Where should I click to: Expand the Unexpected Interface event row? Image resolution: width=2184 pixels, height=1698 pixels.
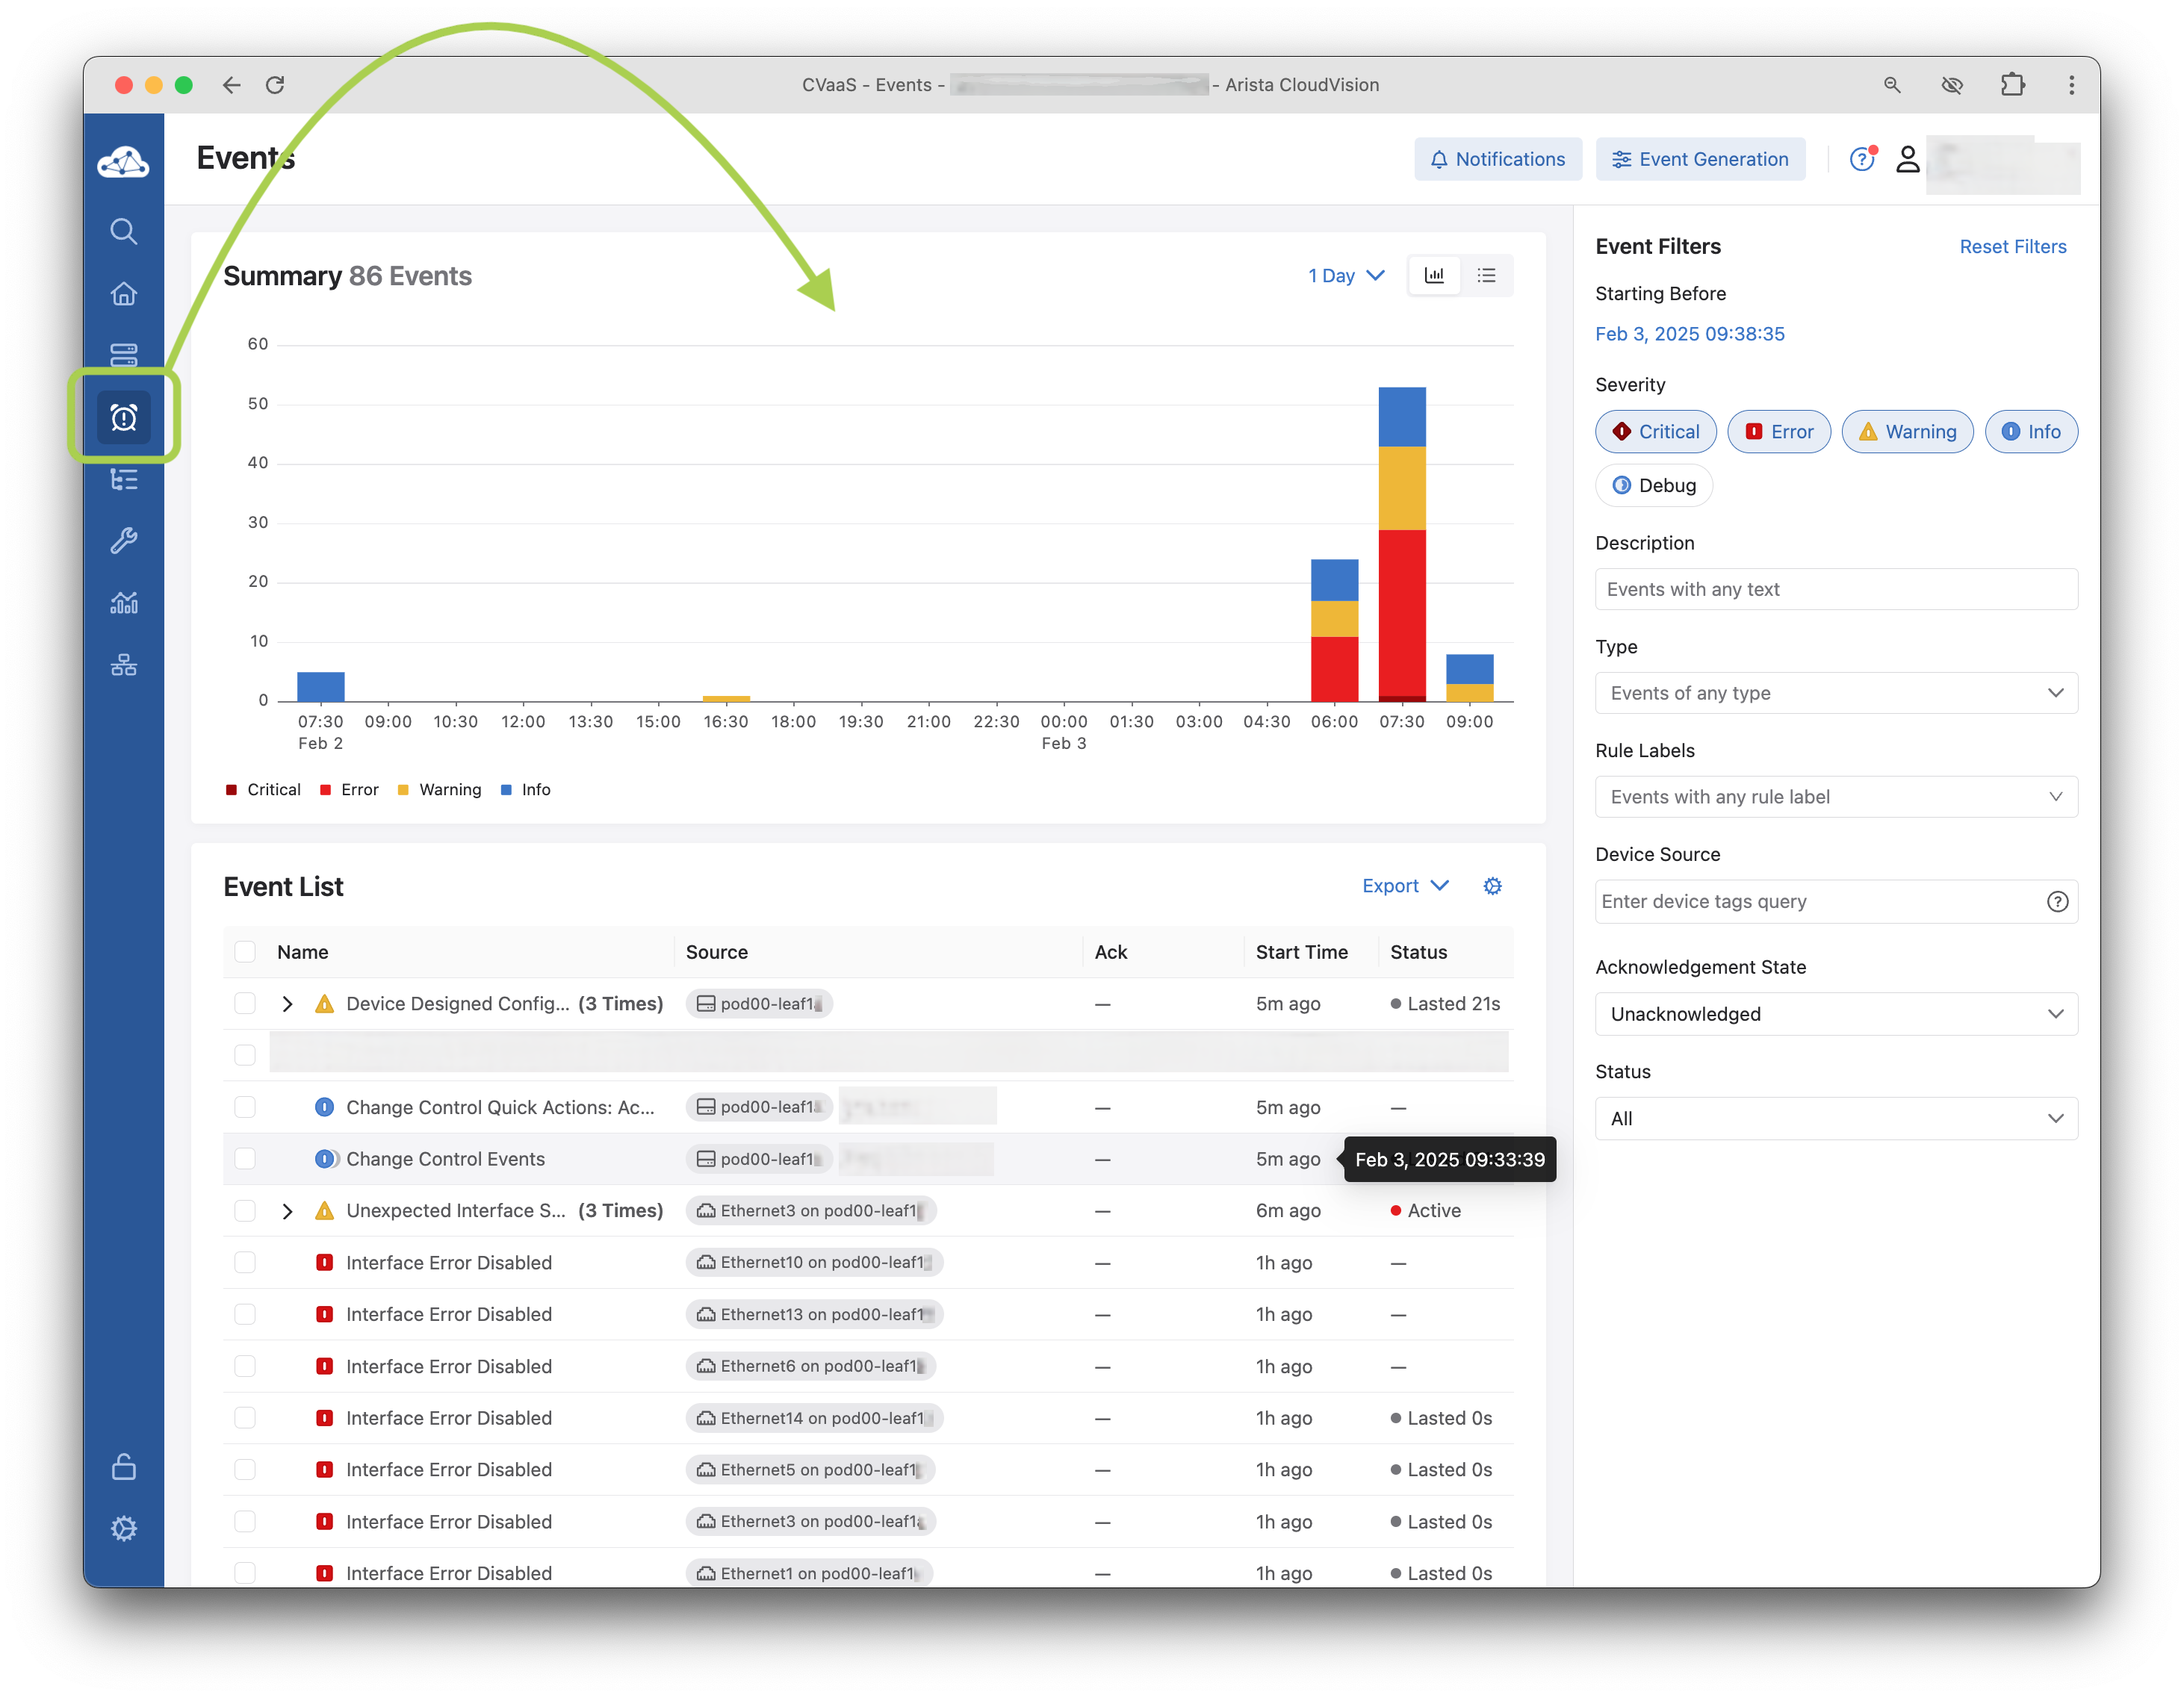pyautogui.click(x=288, y=1211)
